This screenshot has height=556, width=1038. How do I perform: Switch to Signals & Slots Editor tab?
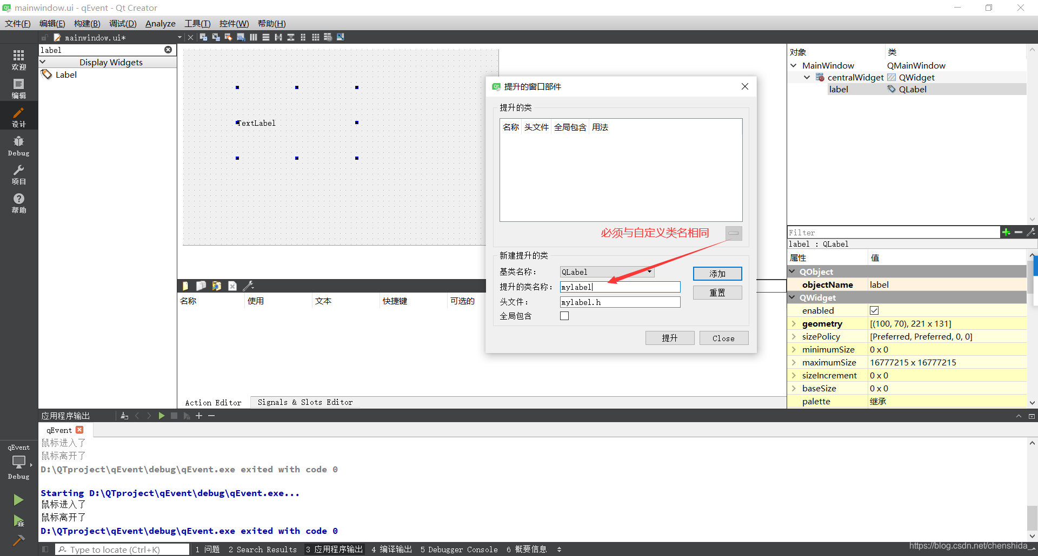click(305, 402)
